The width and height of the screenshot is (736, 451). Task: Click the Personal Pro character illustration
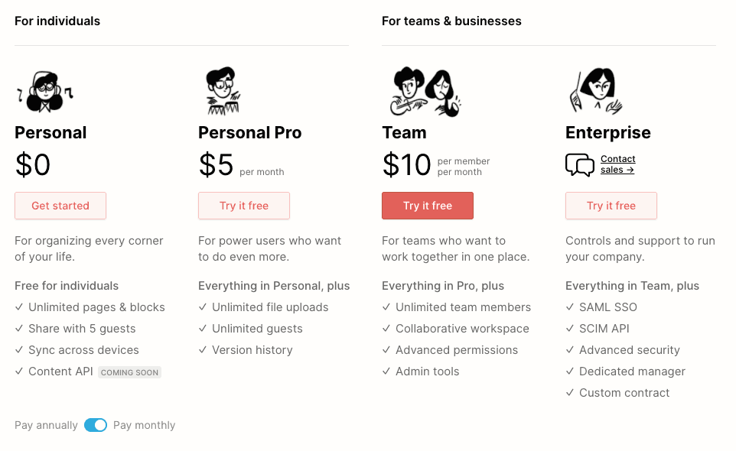pos(222,92)
